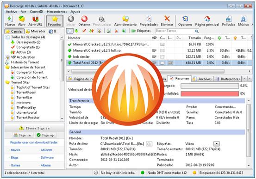This screenshot has height=179, width=256.
Task: Click the Disponibilidad red progress bar
Action: click(x=210, y=93)
